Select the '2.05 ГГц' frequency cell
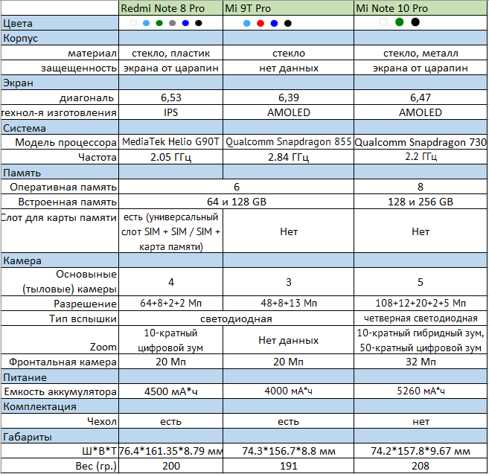 point(171,157)
